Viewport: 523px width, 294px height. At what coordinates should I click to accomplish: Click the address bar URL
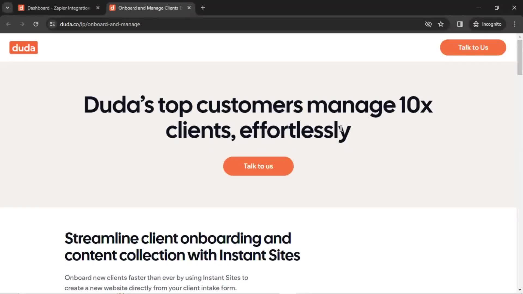point(100,24)
